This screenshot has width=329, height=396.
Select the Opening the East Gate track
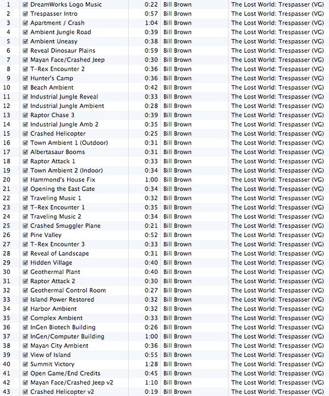(164, 189)
